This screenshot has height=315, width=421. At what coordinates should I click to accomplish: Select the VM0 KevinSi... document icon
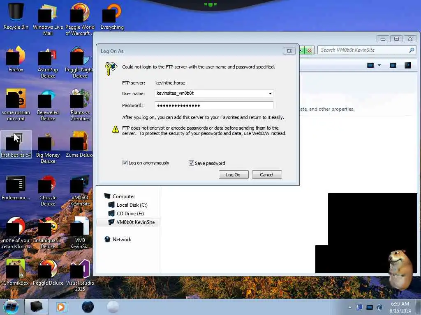point(80,233)
